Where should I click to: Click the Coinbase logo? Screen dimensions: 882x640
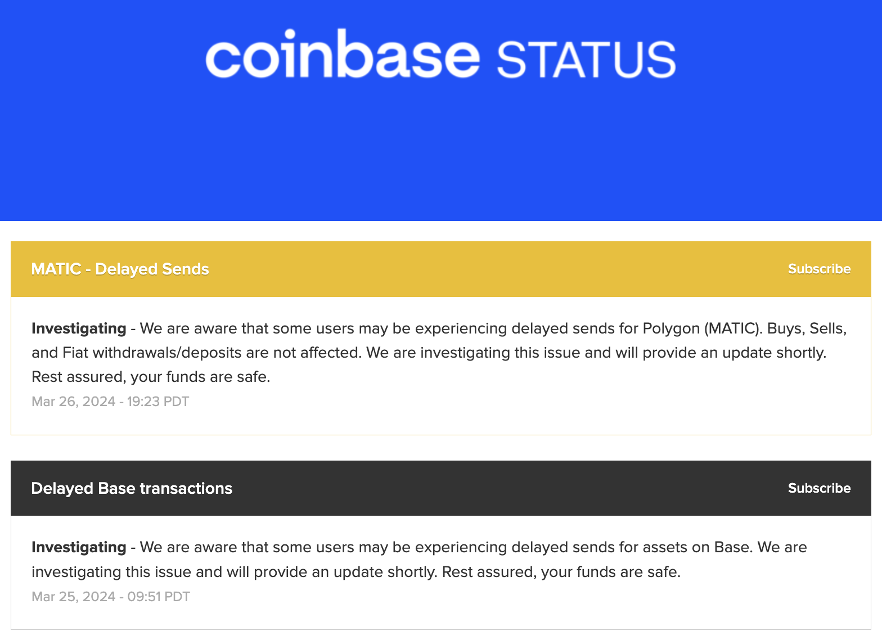pyautogui.click(x=343, y=53)
